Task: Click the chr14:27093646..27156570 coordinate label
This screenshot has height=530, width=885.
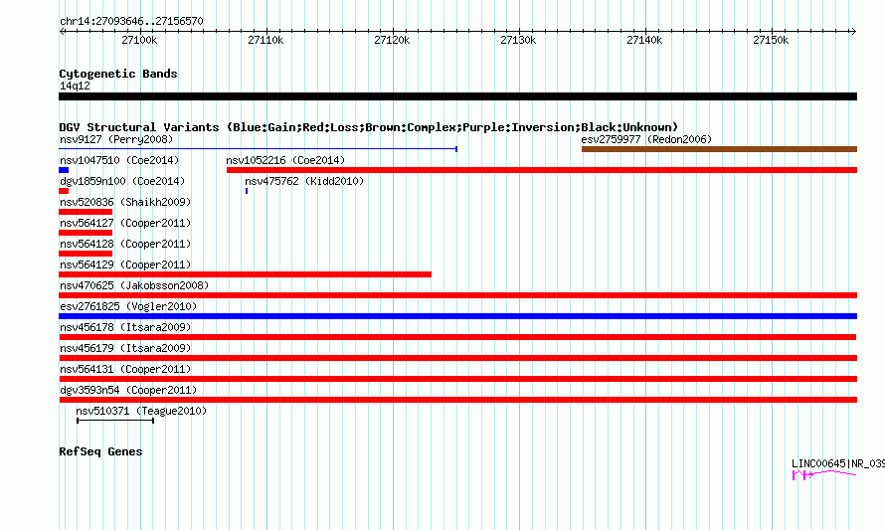Action: click(x=131, y=21)
